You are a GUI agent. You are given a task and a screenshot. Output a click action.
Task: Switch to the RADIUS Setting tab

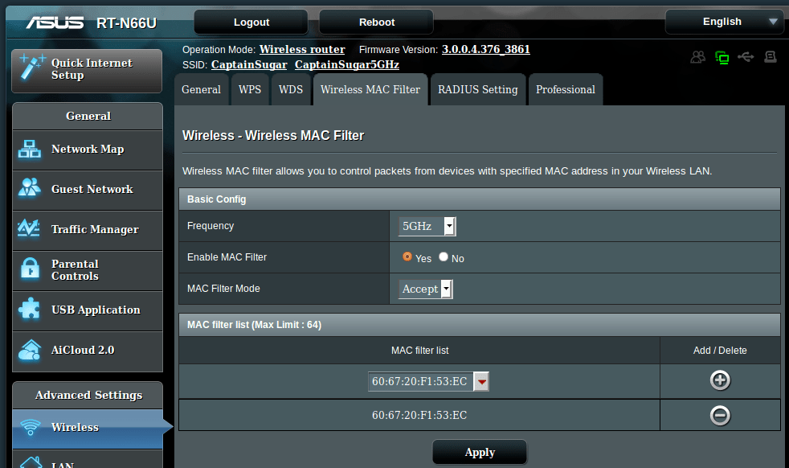click(x=478, y=89)
